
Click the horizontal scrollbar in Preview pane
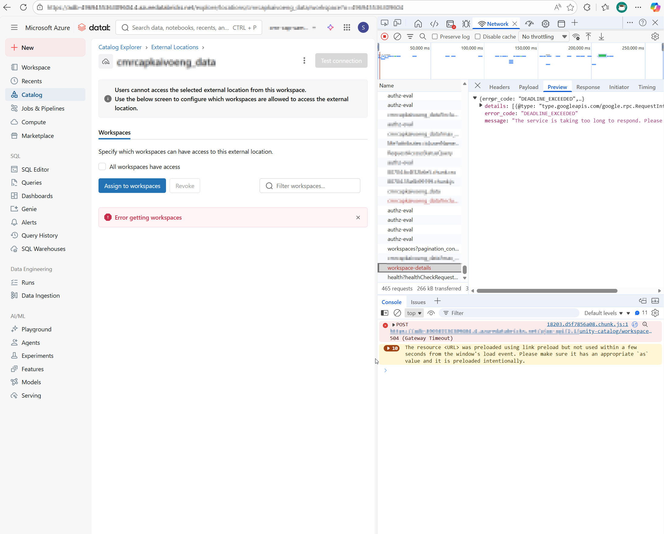[x=547, y=291]
